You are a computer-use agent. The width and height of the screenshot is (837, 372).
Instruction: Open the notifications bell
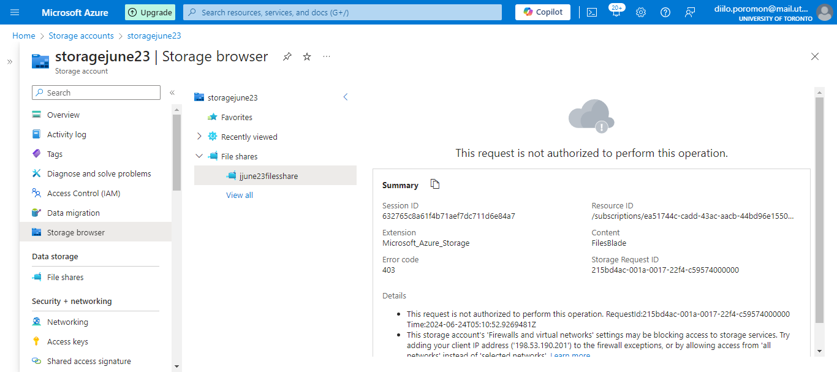coord(616,12)
